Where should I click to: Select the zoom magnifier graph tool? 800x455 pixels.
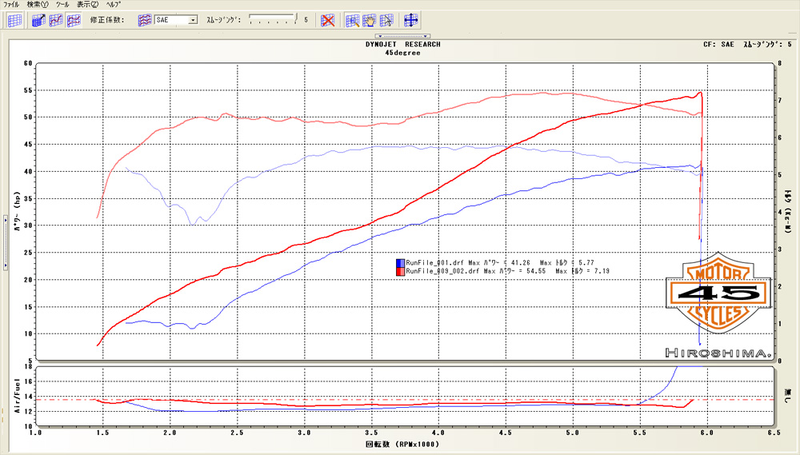(352, 20)
